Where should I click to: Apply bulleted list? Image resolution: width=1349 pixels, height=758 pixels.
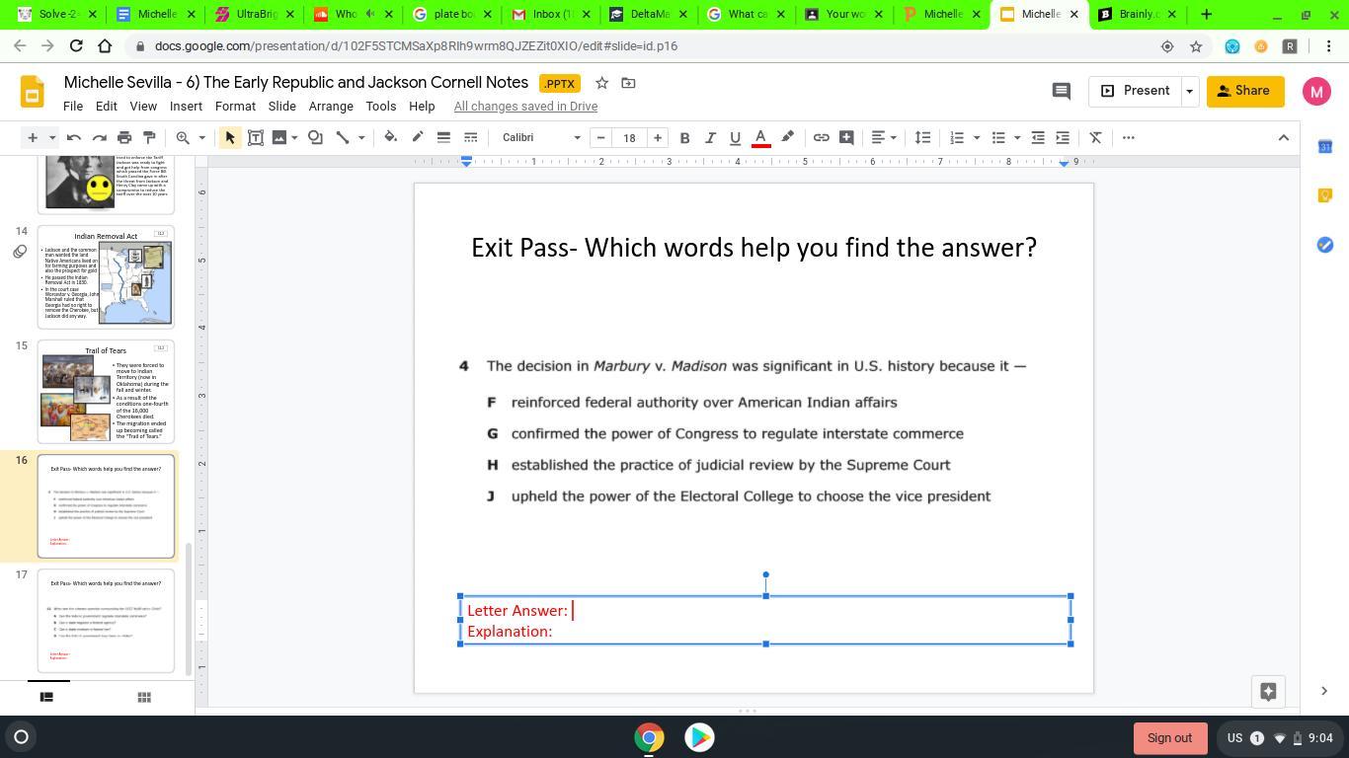(998, 137)
